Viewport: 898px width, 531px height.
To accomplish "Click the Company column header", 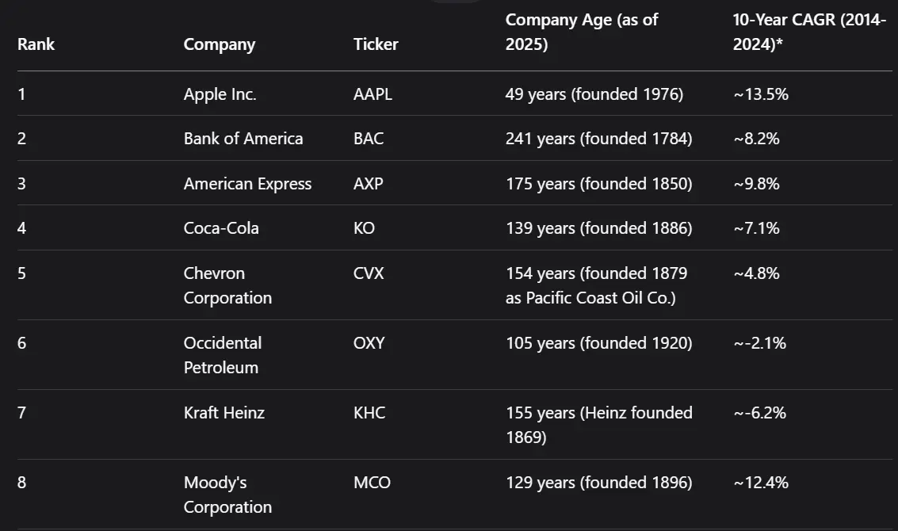I will [x=220, y=44].
